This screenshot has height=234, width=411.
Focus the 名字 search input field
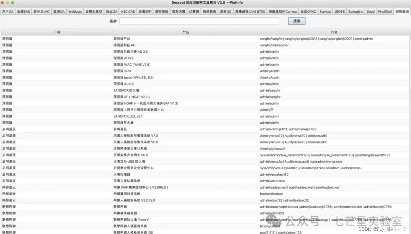pos(199,21)
